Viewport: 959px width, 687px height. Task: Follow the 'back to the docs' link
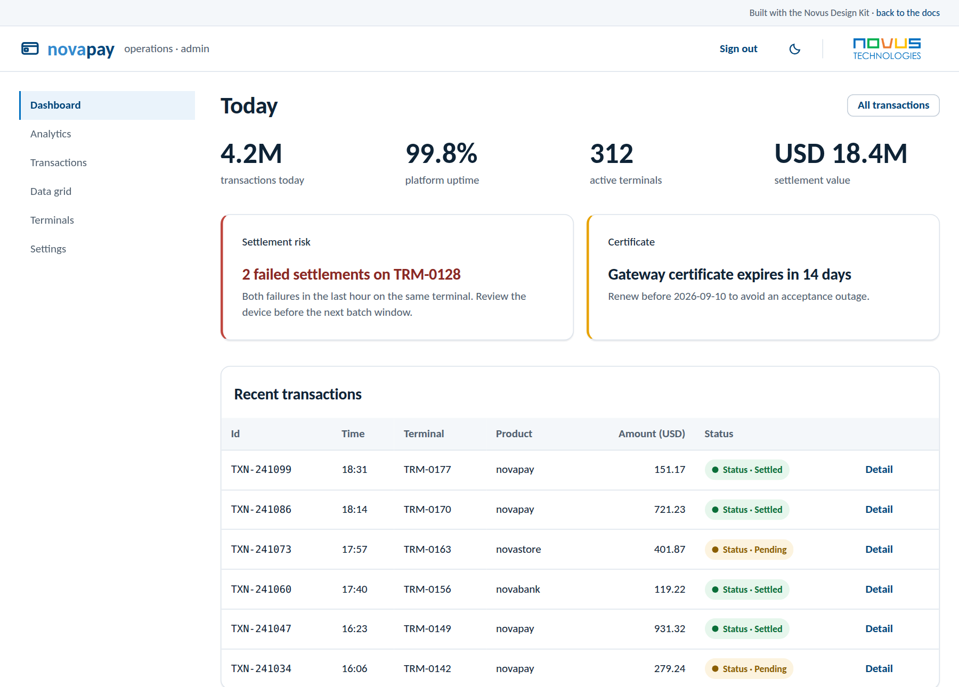click(x=908, y=13)
